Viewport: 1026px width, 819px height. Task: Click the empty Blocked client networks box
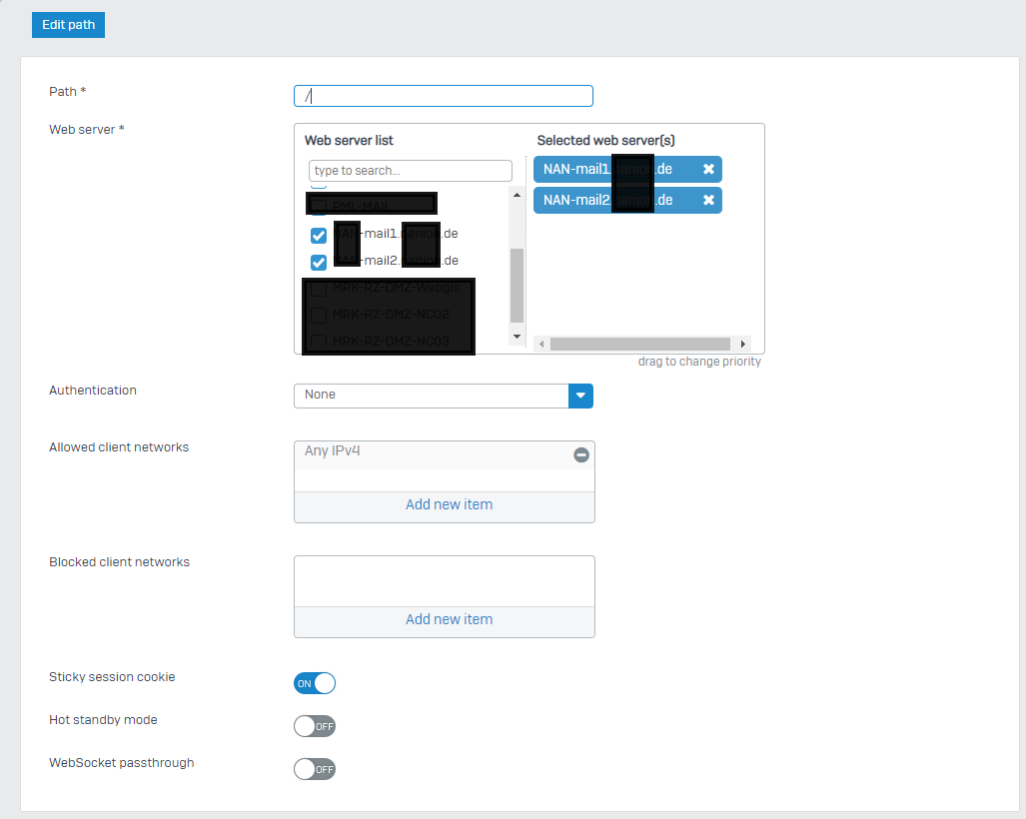click(x=445, y=581)
